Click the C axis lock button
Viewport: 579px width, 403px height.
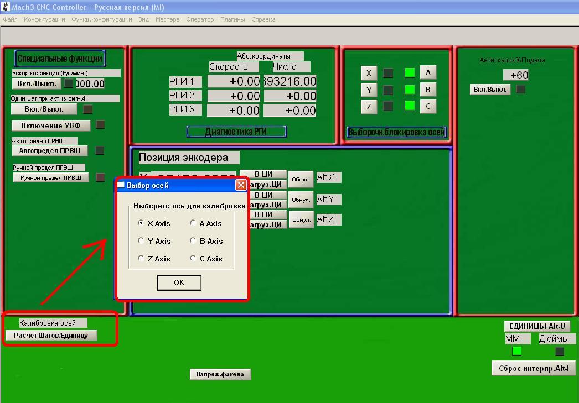point(428,106)
